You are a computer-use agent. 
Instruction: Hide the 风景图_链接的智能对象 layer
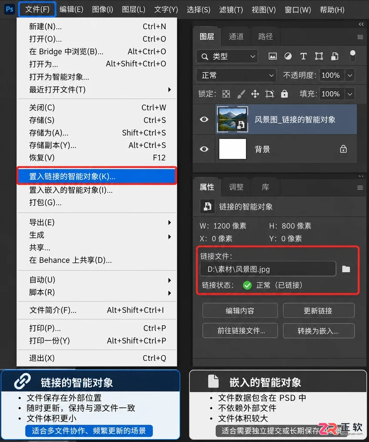pyautogui.click(x=204, y=119)
